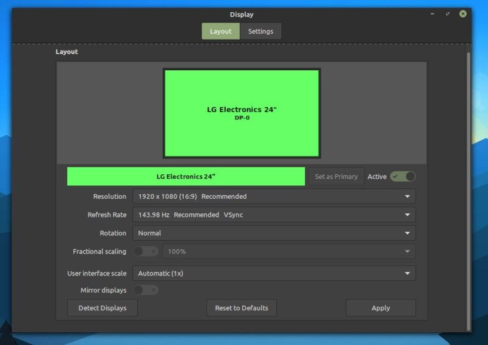Image resolution: width=488 pixels, height=345 pixels.
Task: Open the User interface scale dropdown
Action: [274, 273]
